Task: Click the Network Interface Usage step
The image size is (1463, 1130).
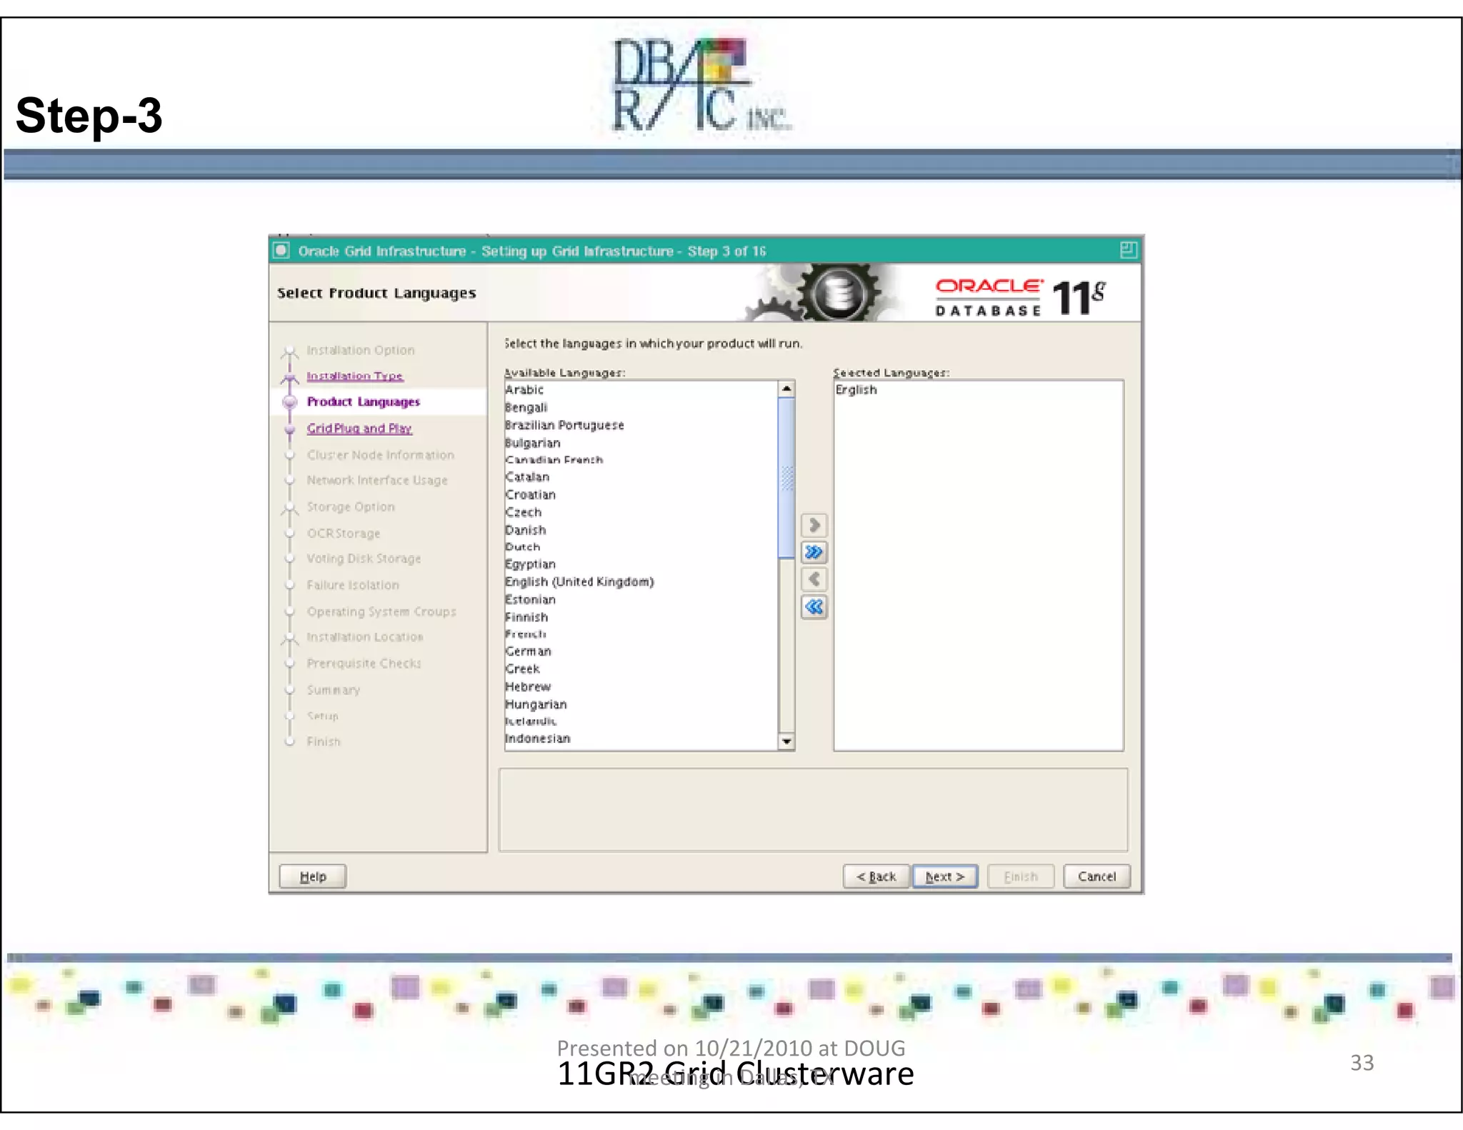Action: [377, 480]
